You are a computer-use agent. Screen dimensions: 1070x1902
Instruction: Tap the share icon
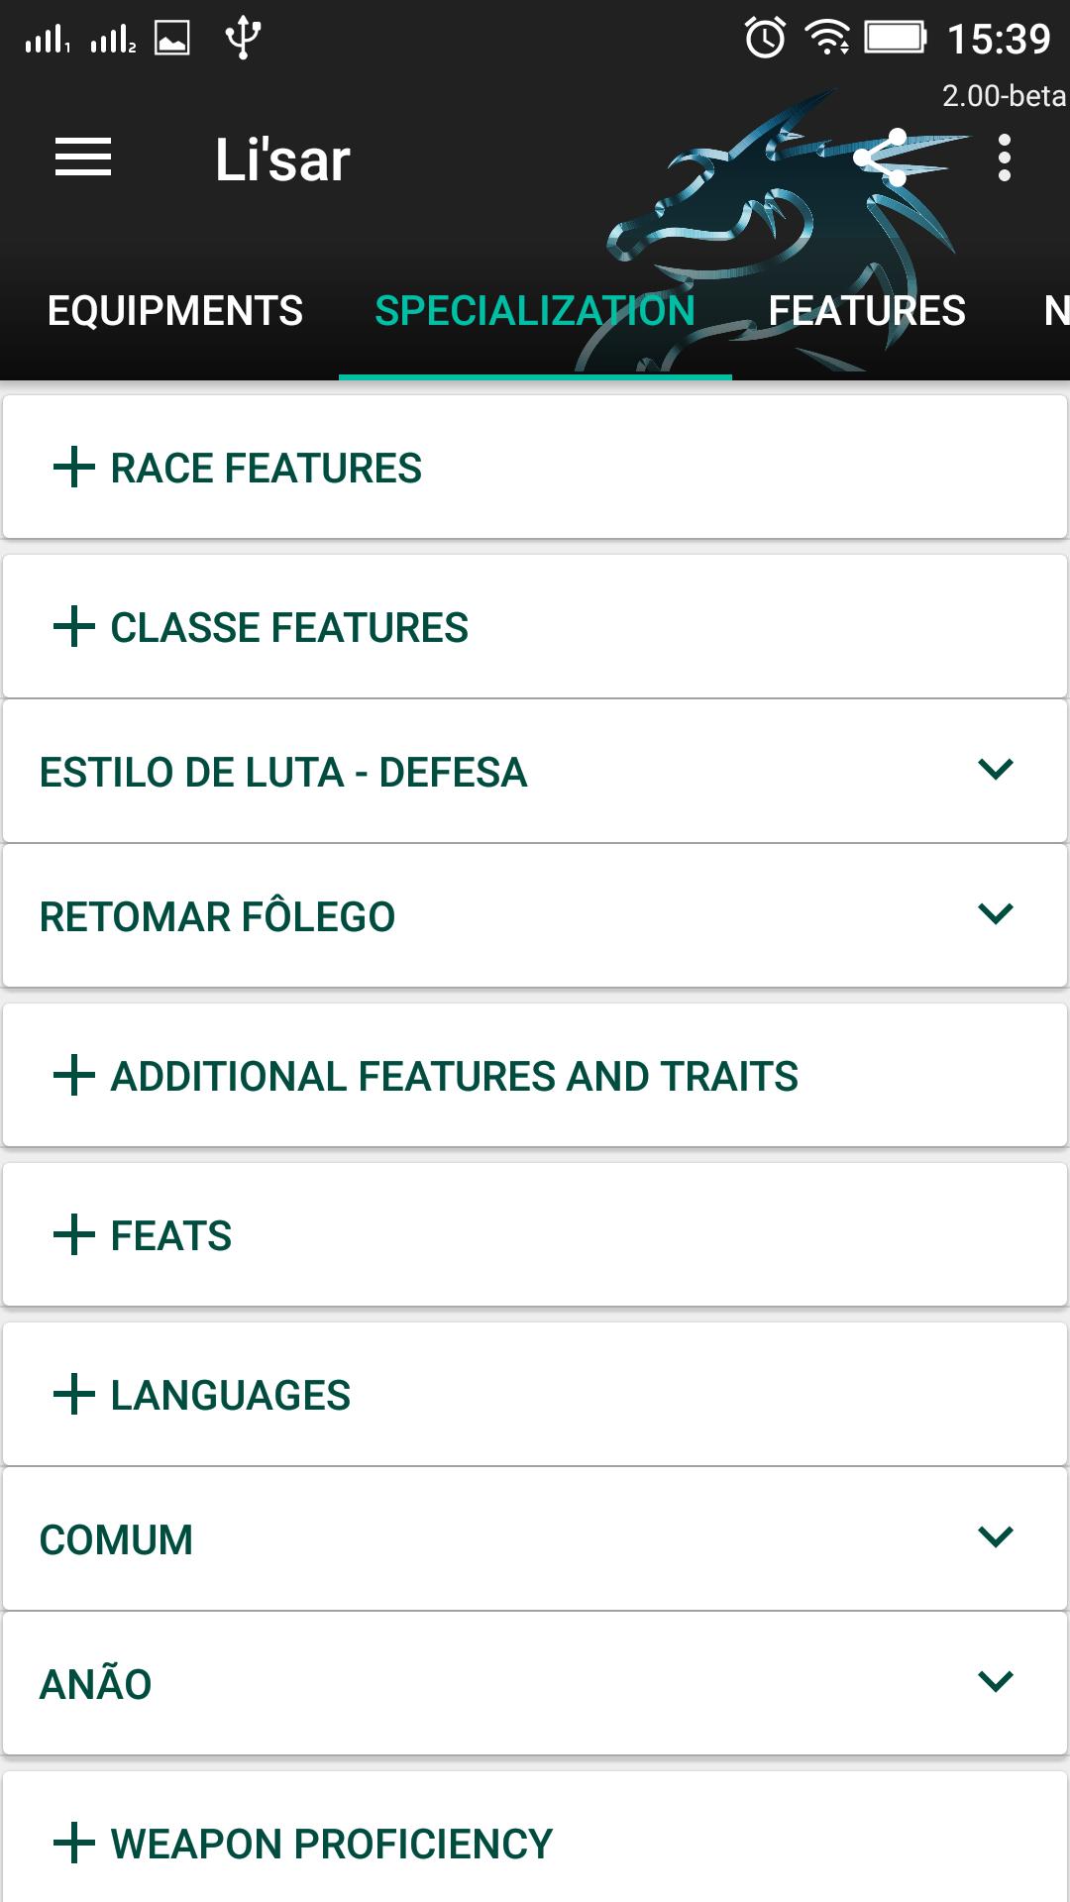[x=881, y=158]
